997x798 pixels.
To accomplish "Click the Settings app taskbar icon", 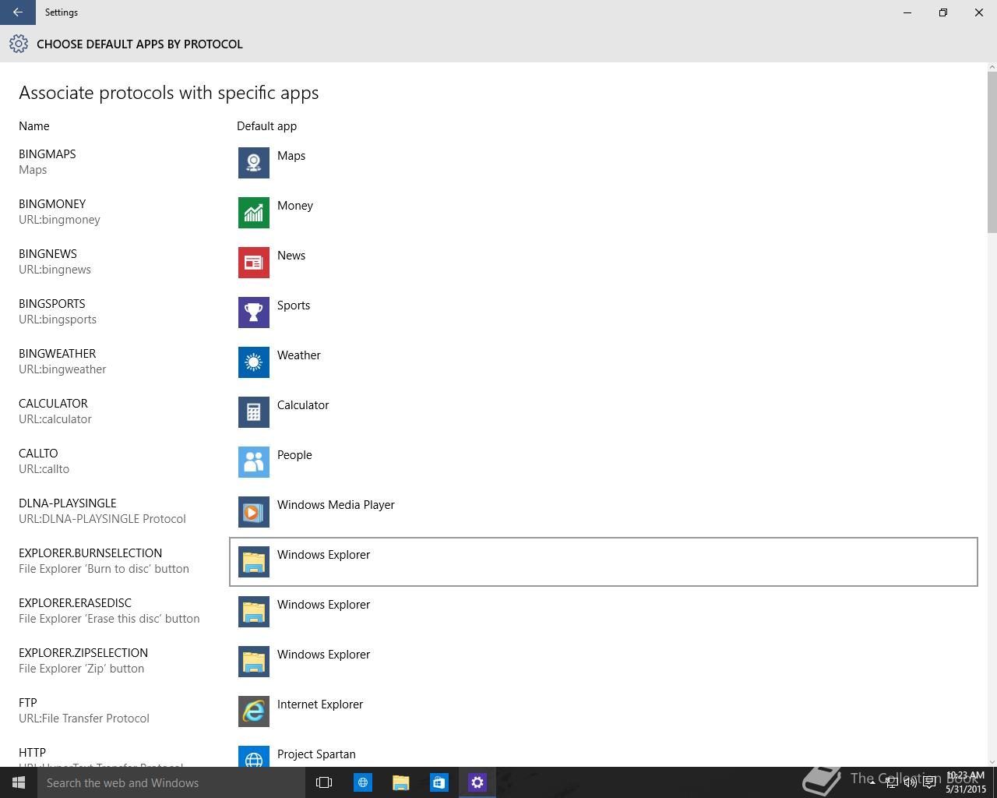I will click(477, 782).
